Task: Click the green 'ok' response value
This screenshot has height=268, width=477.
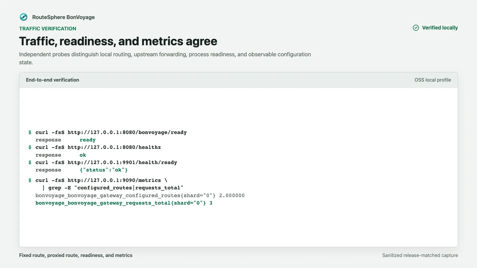Action: [x=83, y=155]
